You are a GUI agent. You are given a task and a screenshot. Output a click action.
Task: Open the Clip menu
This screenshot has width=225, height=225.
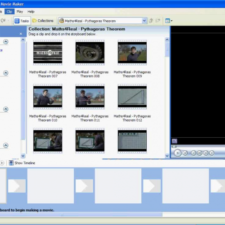[9, 12]
